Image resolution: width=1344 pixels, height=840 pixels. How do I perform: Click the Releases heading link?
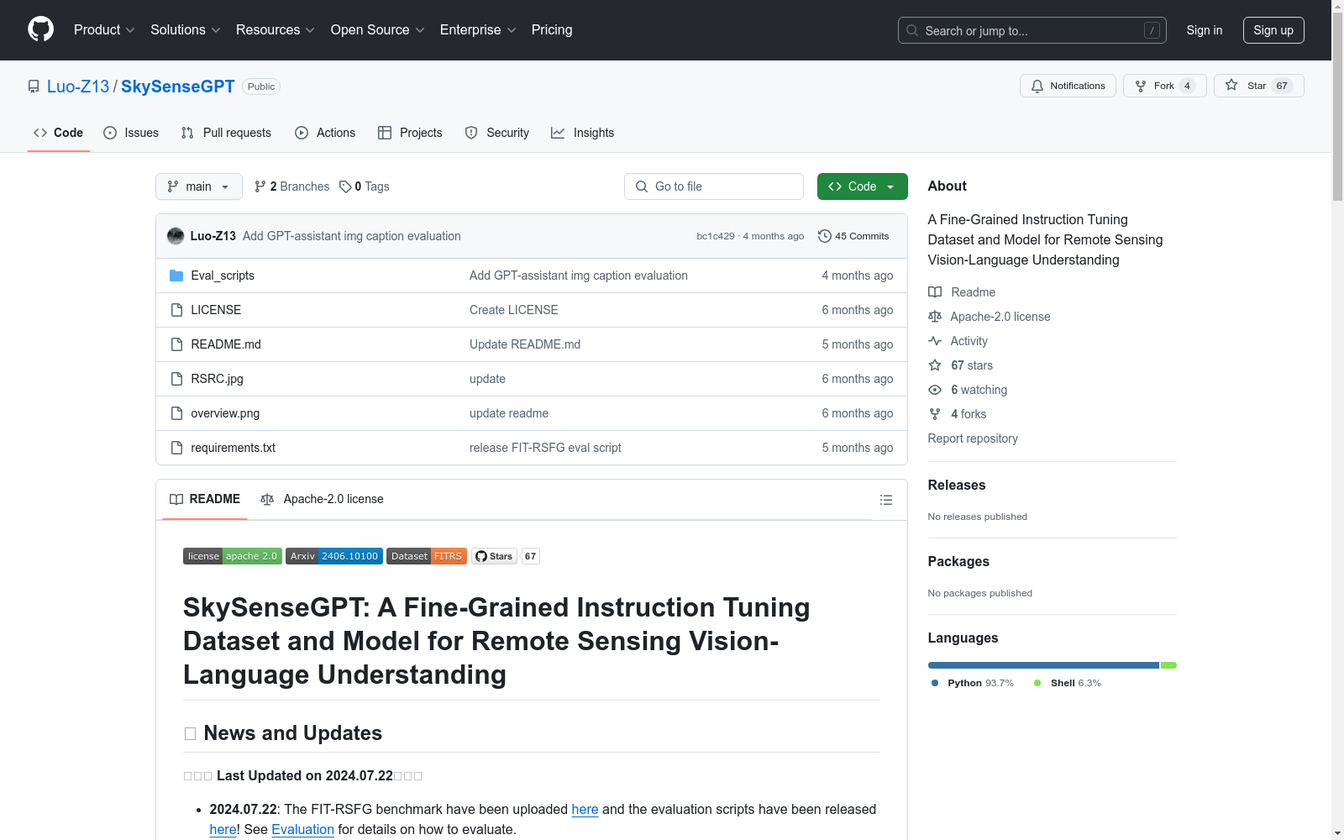coord(957,485)
